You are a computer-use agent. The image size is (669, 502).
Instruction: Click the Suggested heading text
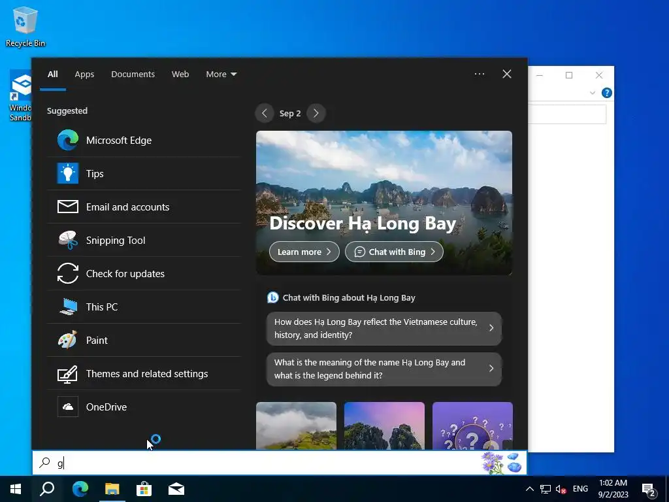pyautogui.click(x=67, y=110)
